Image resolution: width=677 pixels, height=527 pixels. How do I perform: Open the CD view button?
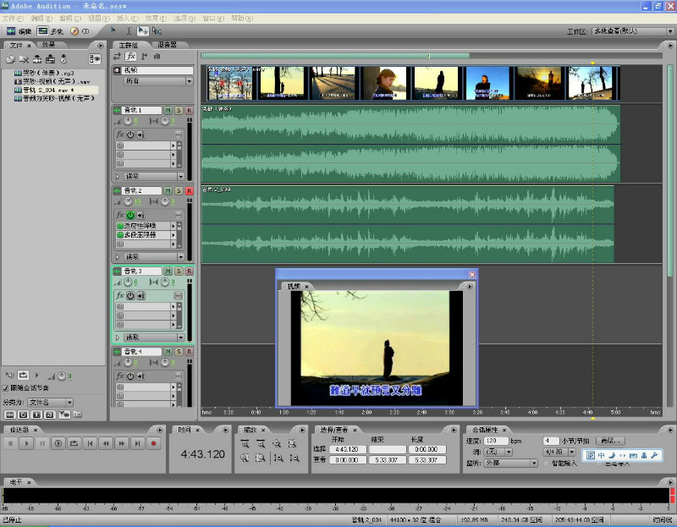click(80, 31)
